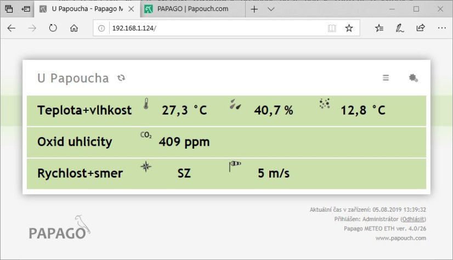Open the browser home page
The height and width of the screenshot is (260, 453).
pyautogui.click(x=74, y=28)
